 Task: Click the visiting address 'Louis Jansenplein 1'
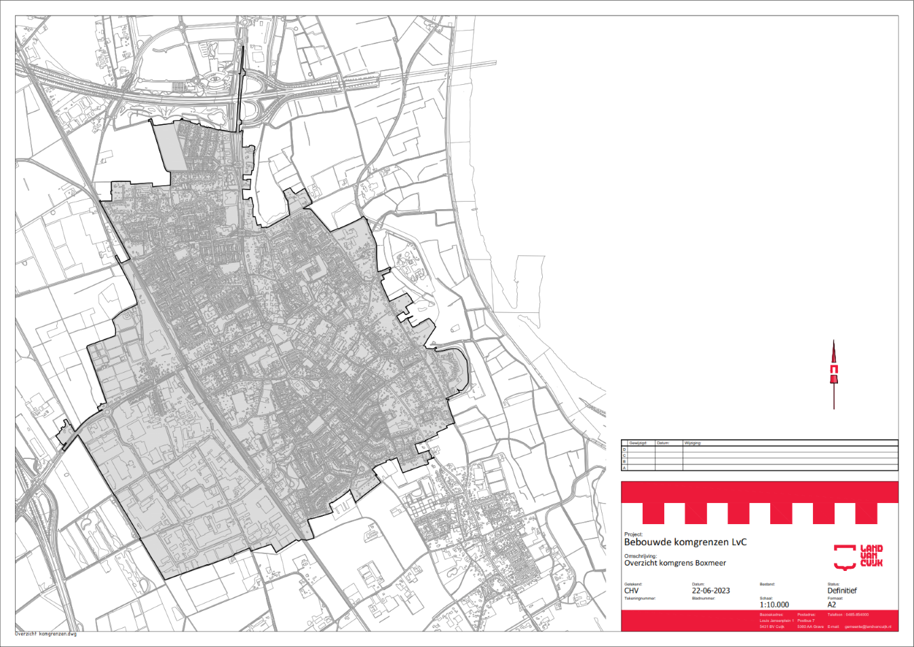776,621
